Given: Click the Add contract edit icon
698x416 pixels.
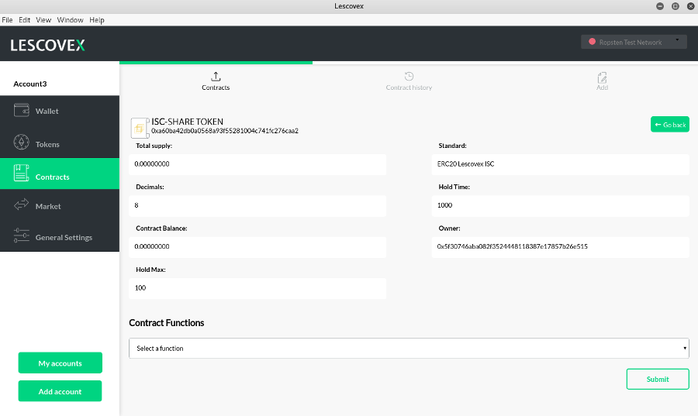Looking at the screenshot, I should [x=602, y=77].
